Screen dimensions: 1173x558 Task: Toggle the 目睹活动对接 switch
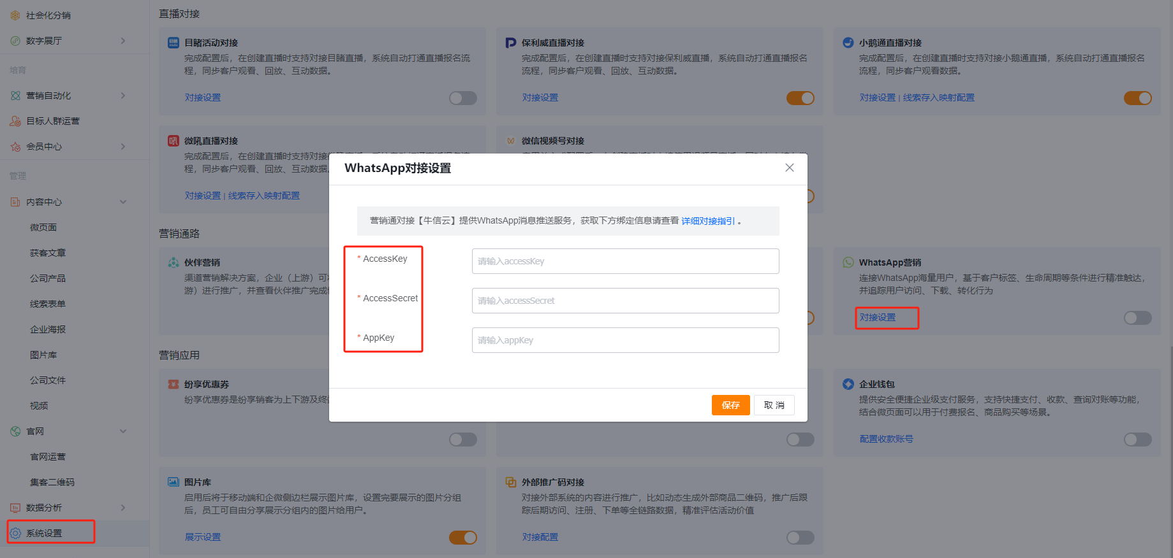463,98
